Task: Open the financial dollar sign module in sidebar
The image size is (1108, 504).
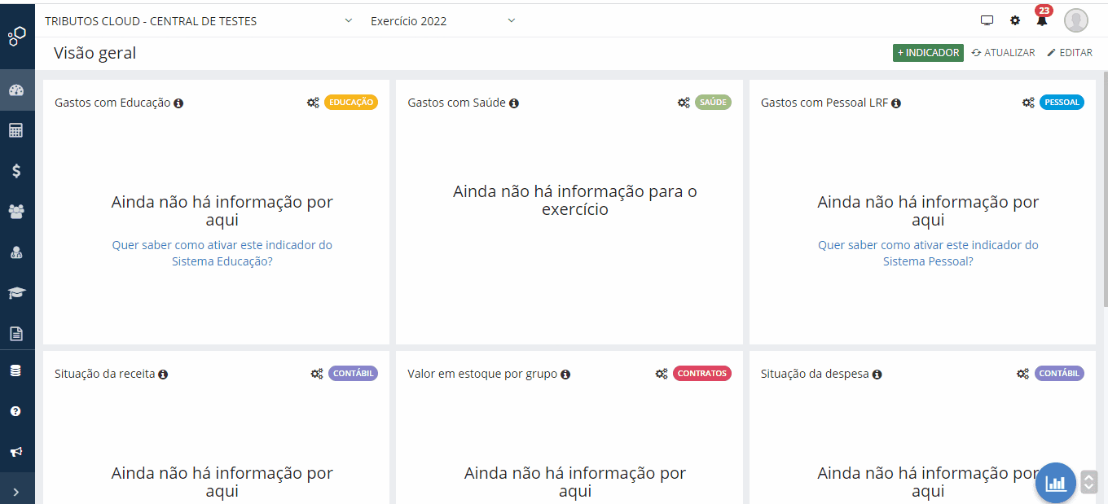Action: [17, 171]
